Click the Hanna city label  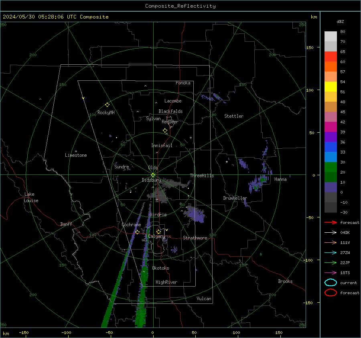[281, 179]
